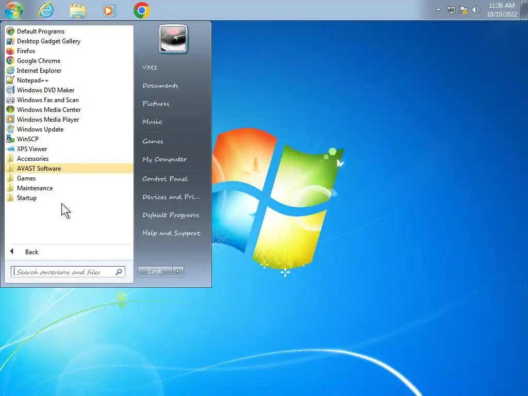This screenshot has height=396, width=528.
Task: Click the Windows Fax and Scan icon
Action: 10,100
